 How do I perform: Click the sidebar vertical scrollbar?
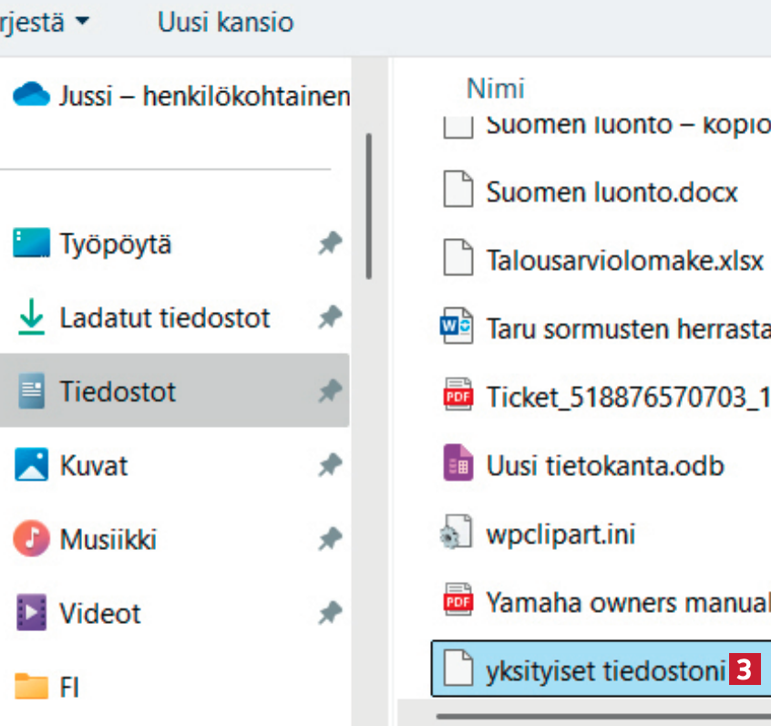(368, 205)
